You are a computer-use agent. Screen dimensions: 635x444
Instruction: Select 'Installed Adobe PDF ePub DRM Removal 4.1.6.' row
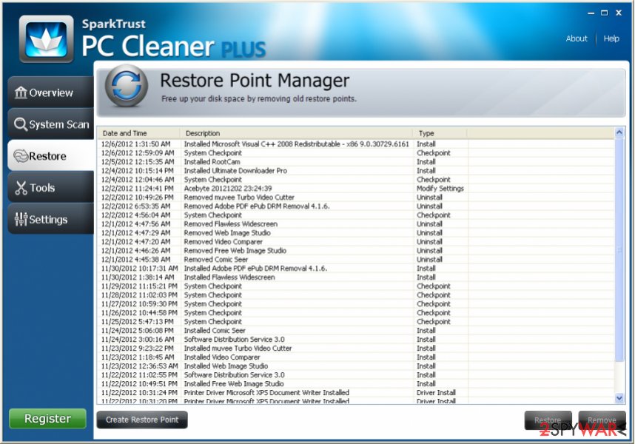pyautogui.click(x=355, y=269)
